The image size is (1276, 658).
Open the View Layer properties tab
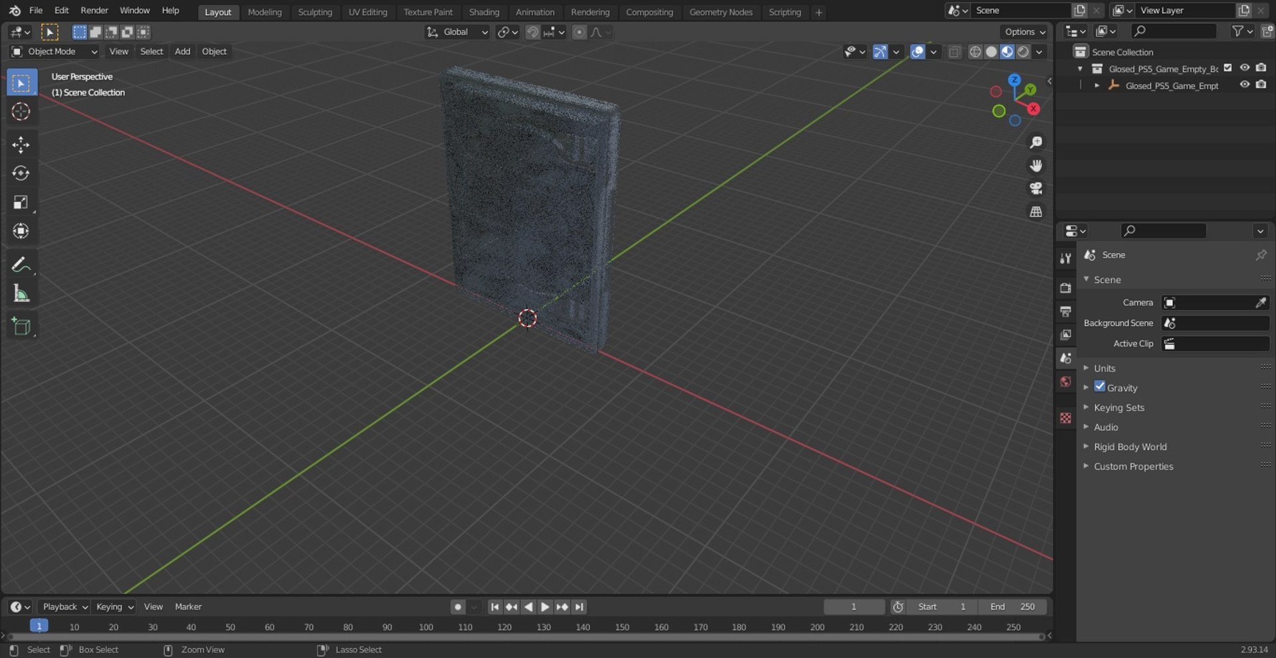(1065, 335)
